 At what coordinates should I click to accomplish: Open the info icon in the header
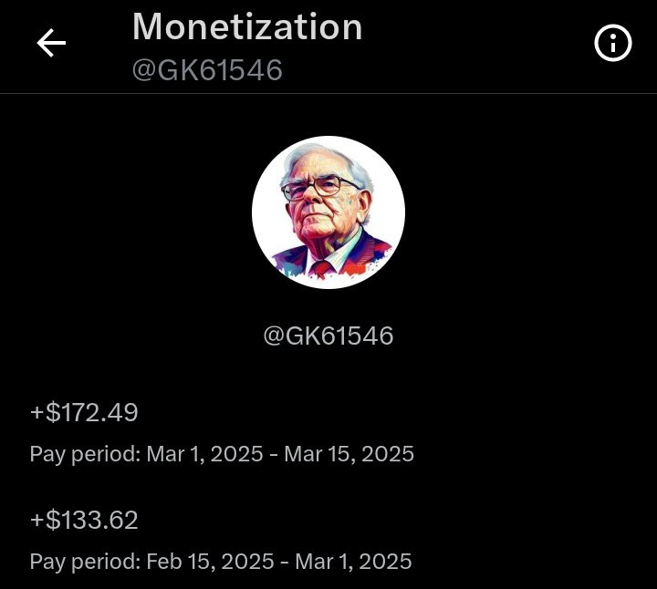(x=612, y=43)
